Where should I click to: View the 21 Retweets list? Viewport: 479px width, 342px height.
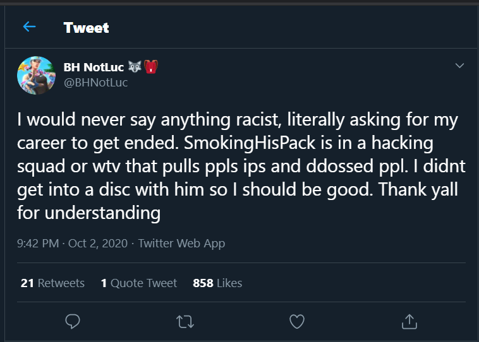[52, 283]
